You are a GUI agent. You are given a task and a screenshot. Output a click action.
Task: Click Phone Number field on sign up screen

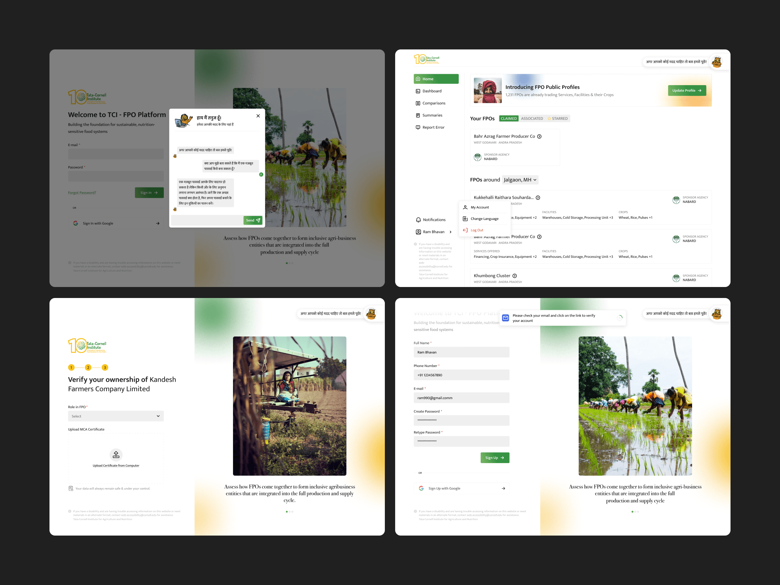click(461, 375)
